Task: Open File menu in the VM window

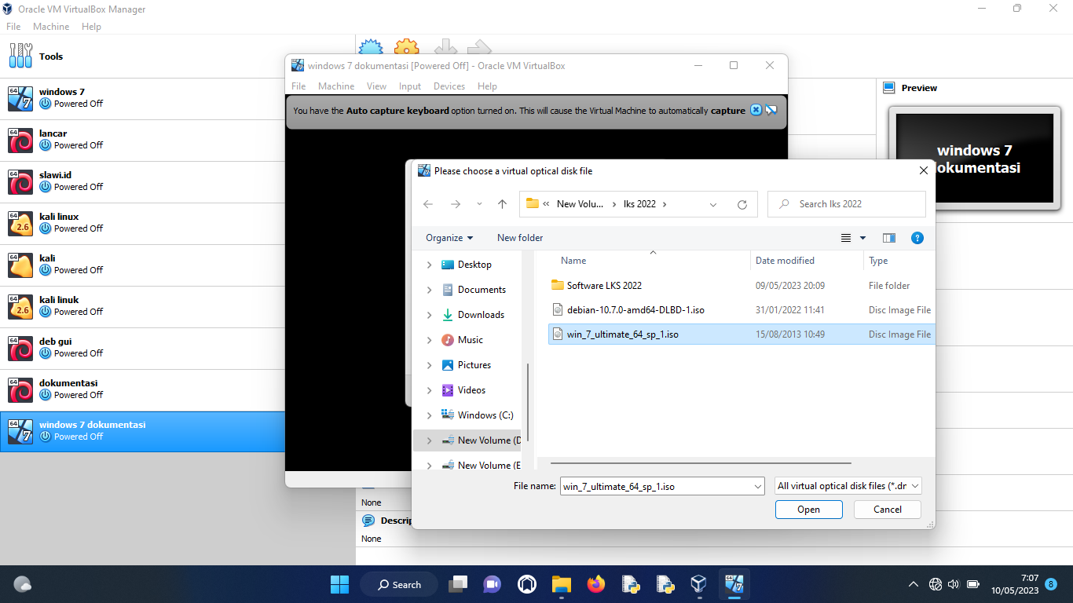Action: 298,86
